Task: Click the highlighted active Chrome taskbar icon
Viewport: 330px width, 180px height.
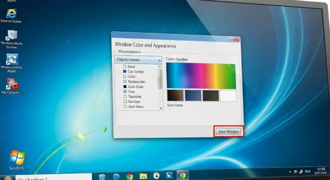Action: [183, 175]
